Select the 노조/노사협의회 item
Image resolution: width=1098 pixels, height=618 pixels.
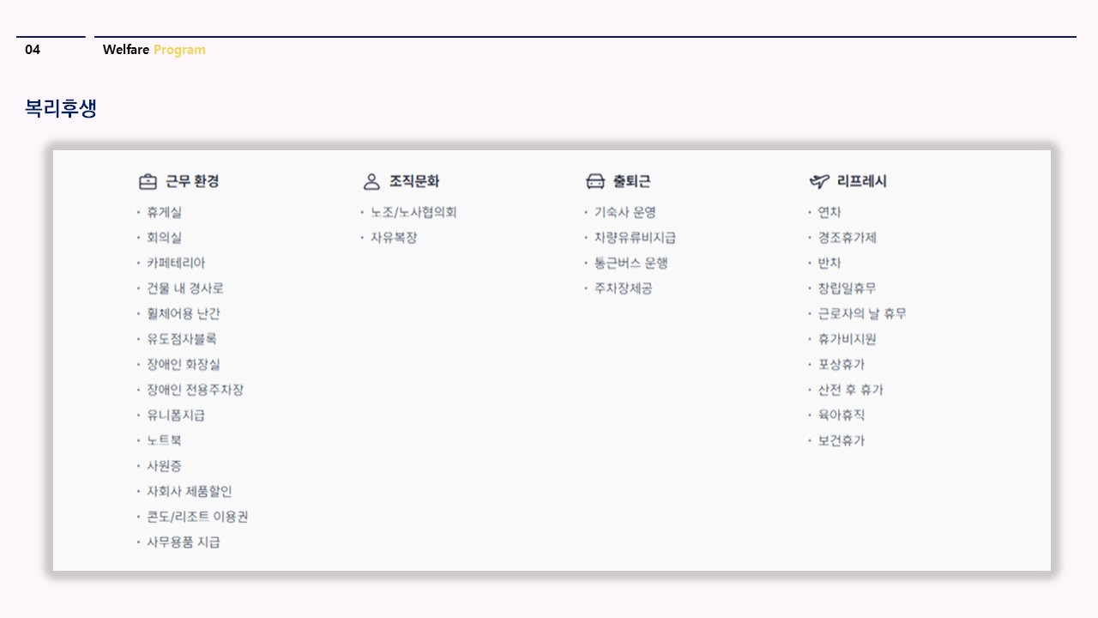pos(413,212)
